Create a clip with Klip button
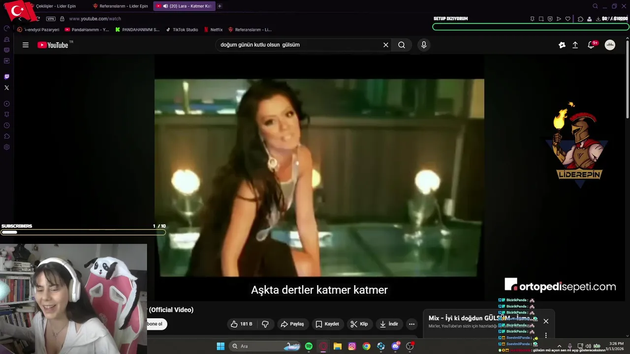The height and width of the screenshot is (354, 630). click(359, 324)
